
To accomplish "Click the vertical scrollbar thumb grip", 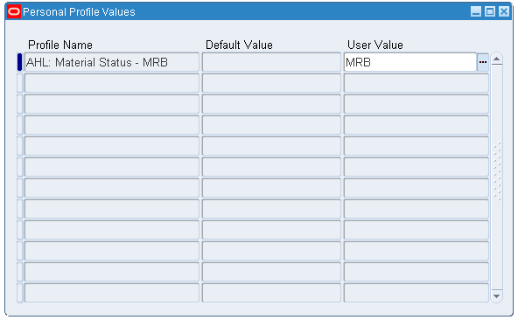I will [x=497, y=171].
